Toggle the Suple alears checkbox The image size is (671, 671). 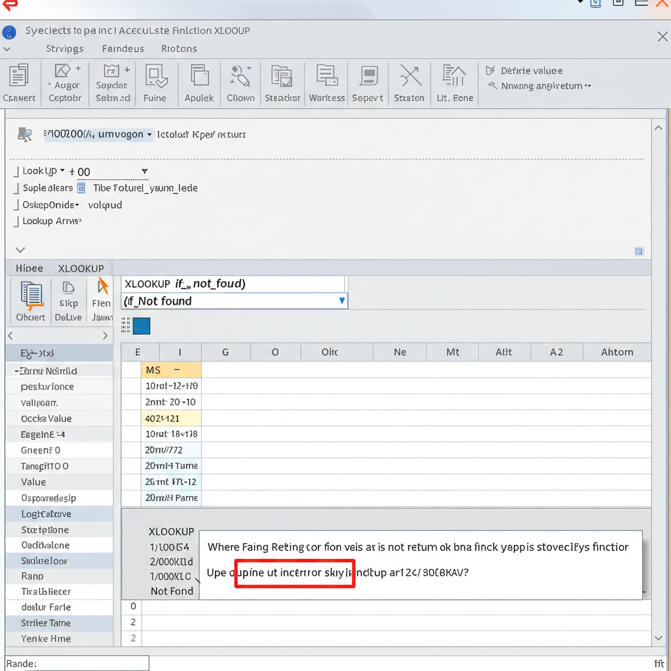[16, 188]
